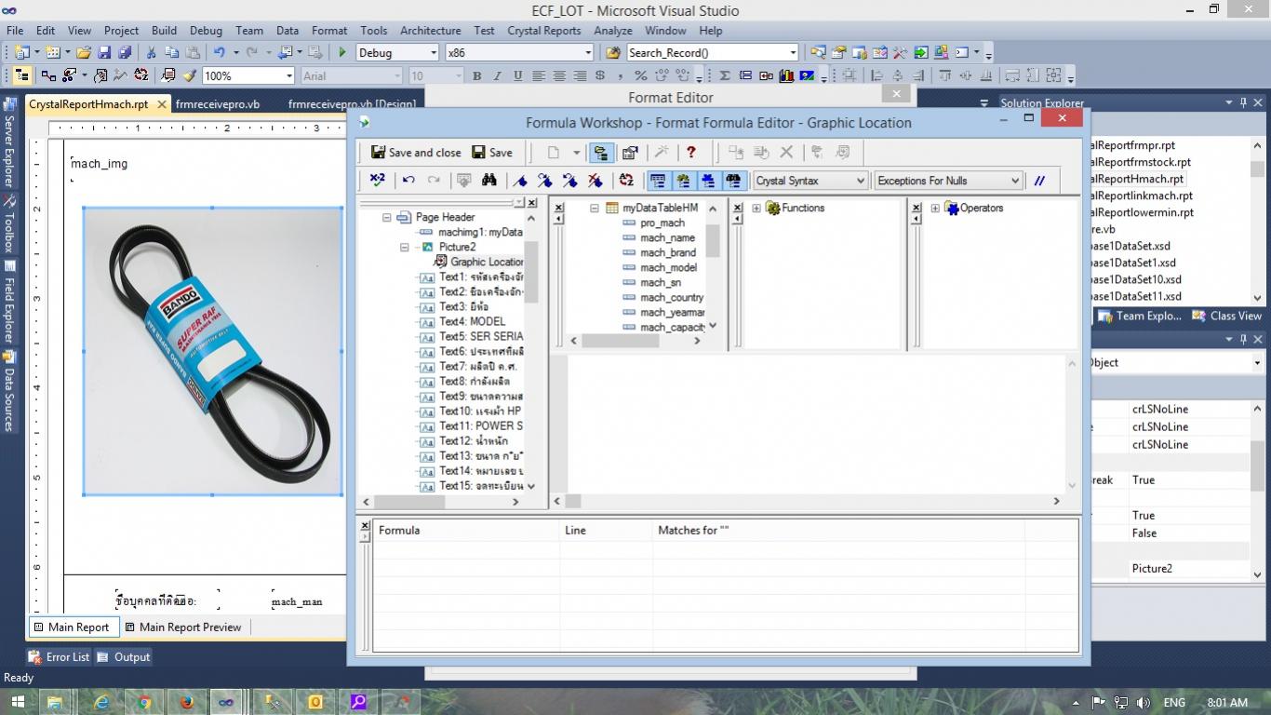Viewport: 1271px width, 715px height.
Task: Toggle Show Find Results window button
Action: click(733, 181)
